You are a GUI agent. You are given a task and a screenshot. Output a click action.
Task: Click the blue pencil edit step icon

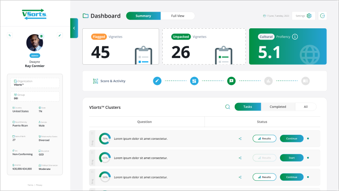[x=157, y=81]
